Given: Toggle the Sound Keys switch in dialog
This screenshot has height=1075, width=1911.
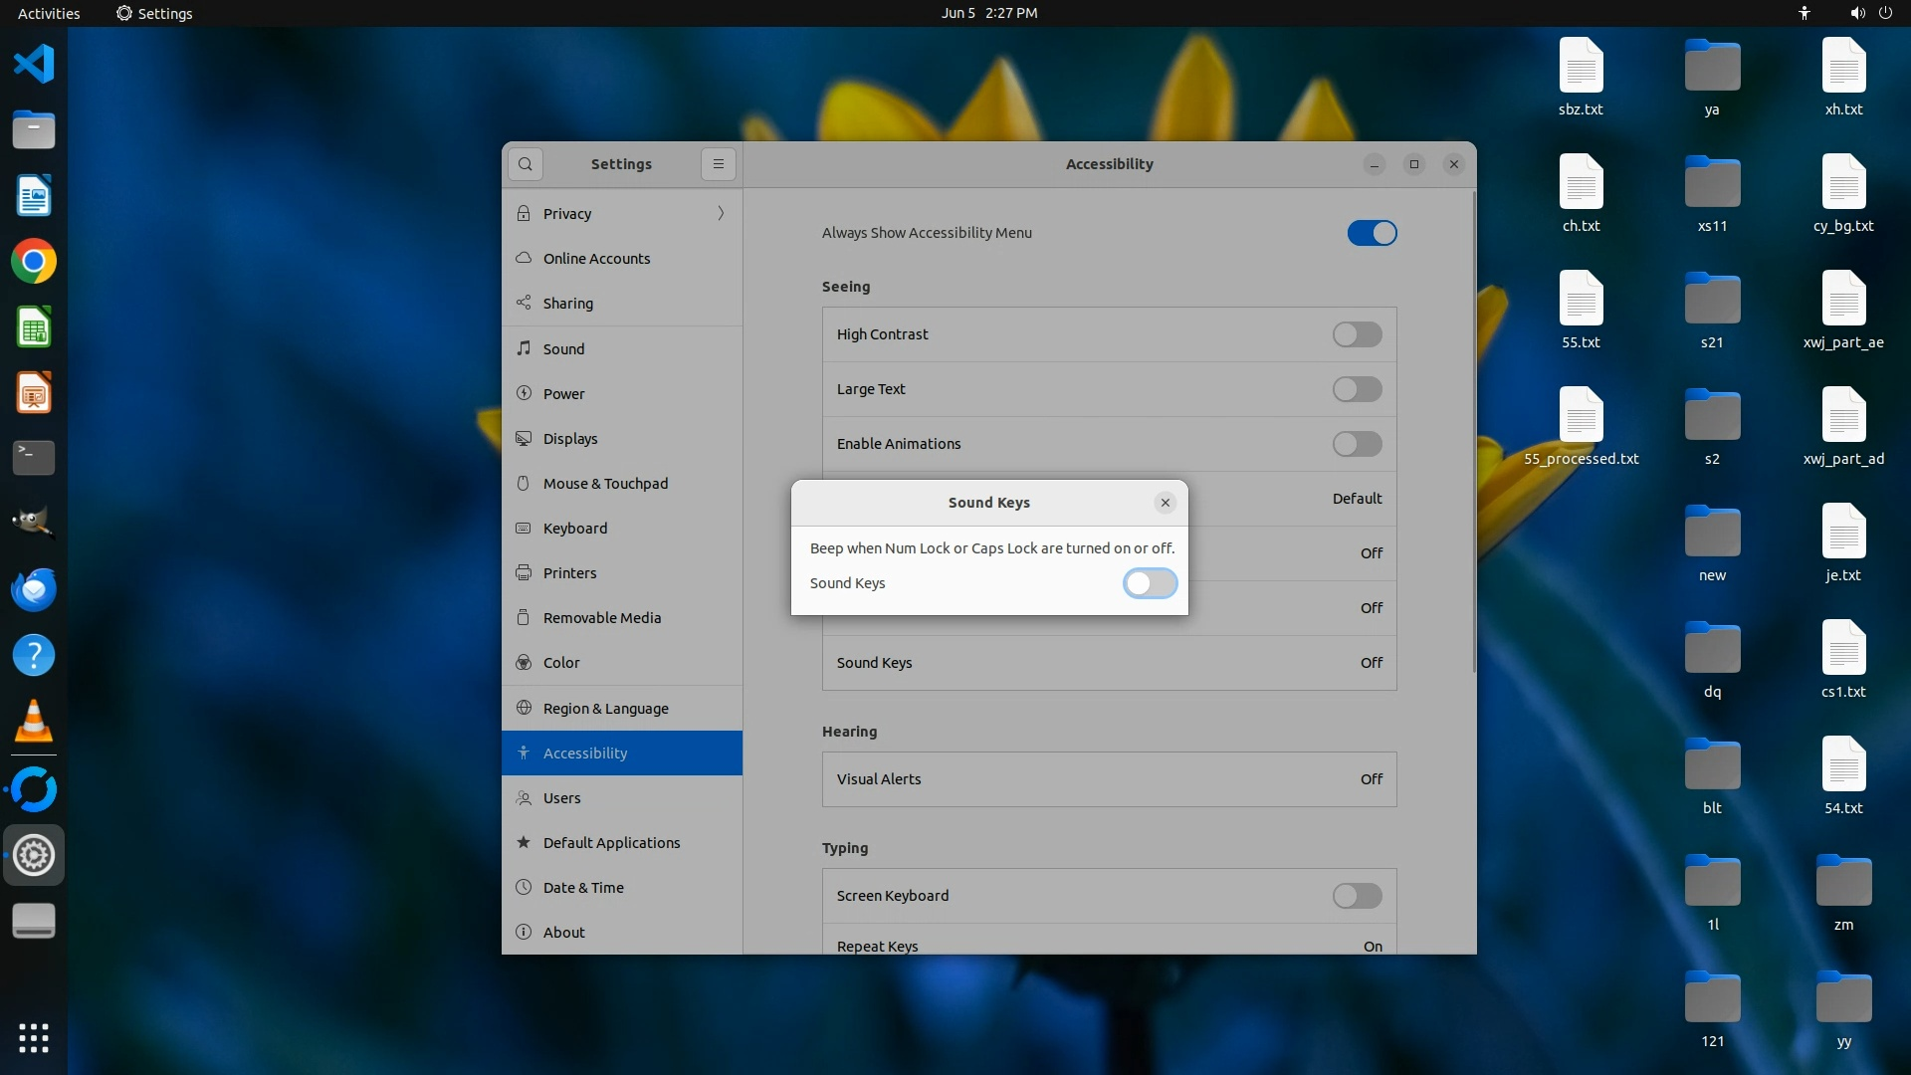Looking at the screenshot, I should click(1150, 583).
